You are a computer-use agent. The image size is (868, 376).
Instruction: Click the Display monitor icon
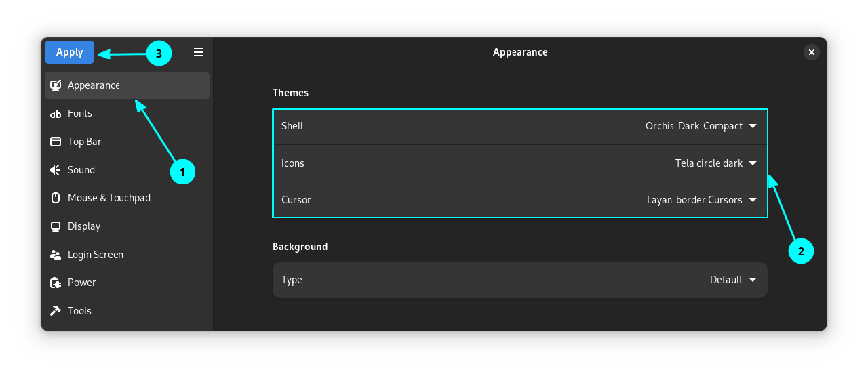tap(56, 226)
